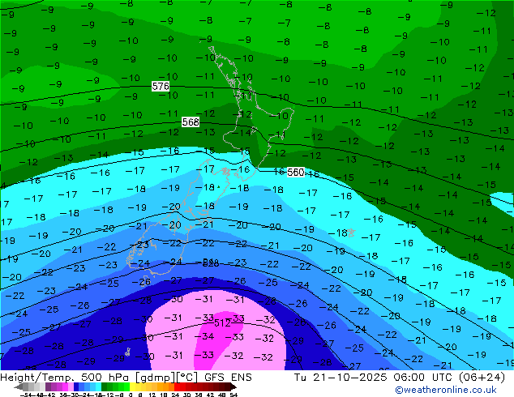Click the 568 height contour label
This screenshot has height=397, width=514.
coord(191,122)
